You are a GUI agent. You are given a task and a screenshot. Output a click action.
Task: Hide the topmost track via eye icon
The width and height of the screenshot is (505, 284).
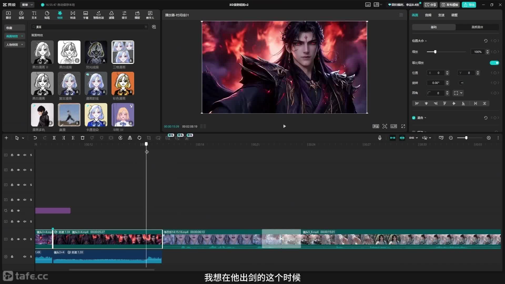[x=18, y=155]
